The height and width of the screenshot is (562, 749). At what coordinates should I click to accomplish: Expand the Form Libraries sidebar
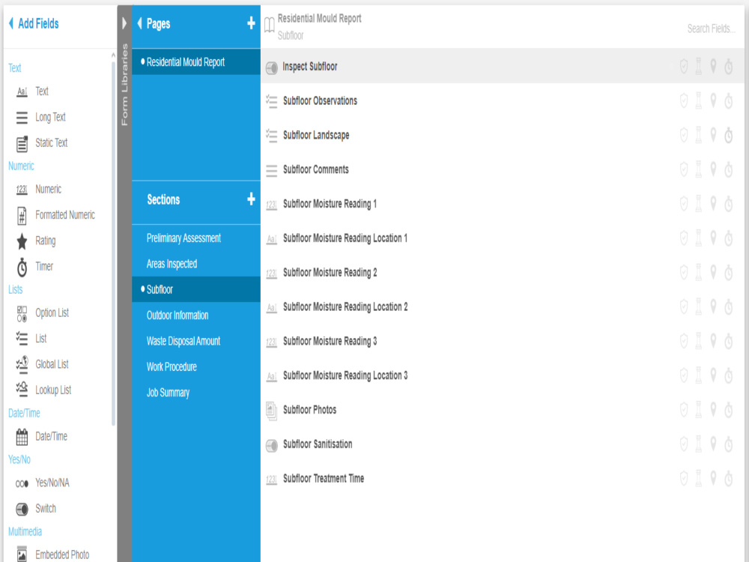click(x=124, y=22)
